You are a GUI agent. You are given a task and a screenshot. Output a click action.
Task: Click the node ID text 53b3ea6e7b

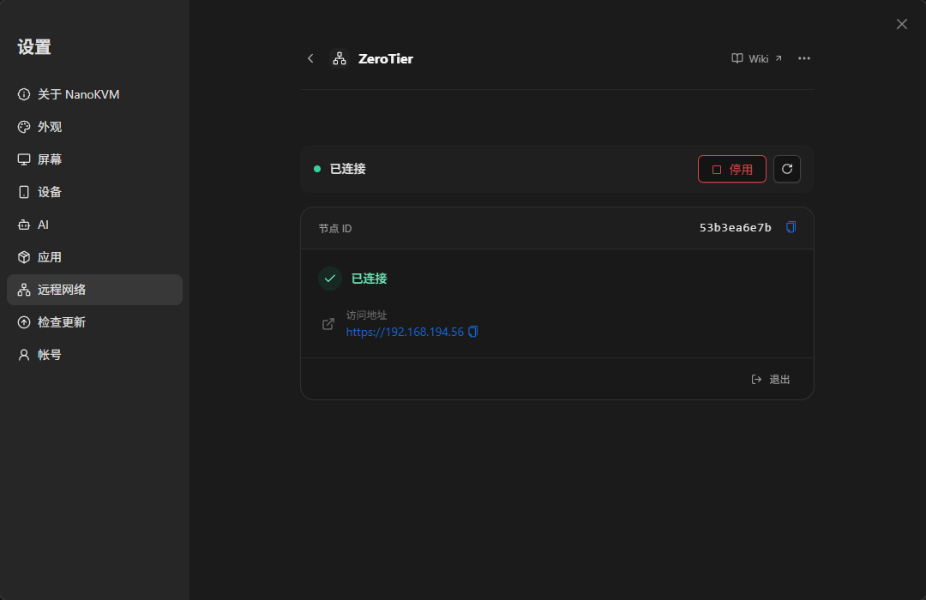click(736, 227)
